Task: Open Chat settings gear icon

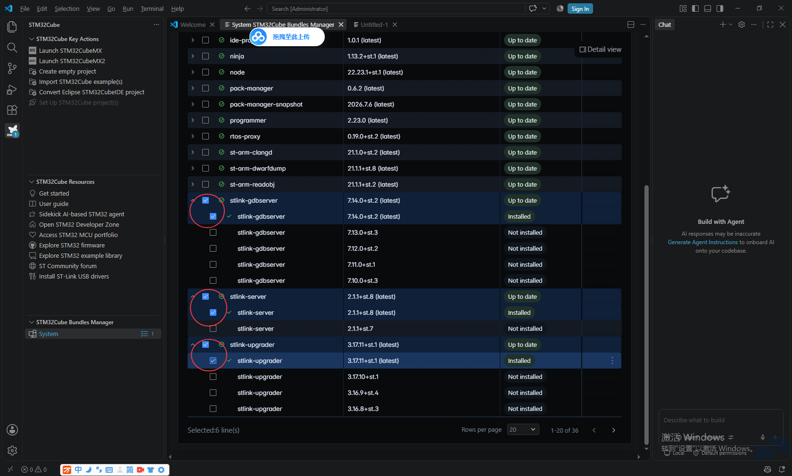Action: point(742,25)
